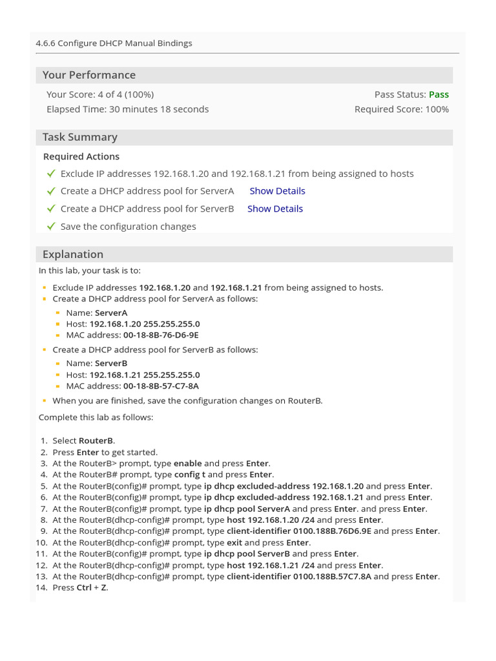Click the ServerB MAC address 00-18-8B-57-C7-8A
The image size is (496, 661).
point(161,386)
